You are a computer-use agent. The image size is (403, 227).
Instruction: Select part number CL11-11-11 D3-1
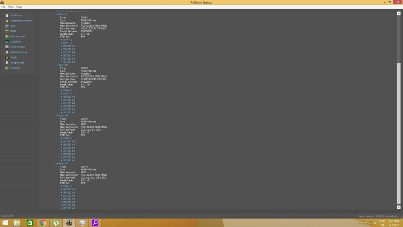(91, 130)
